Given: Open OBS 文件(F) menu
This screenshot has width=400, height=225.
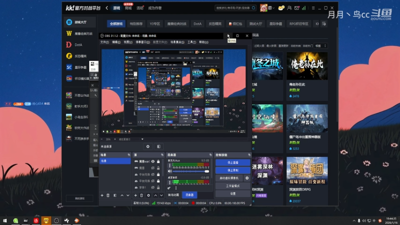Looking at the screenshot, I should pyautogui.click(x=104, y=42).
